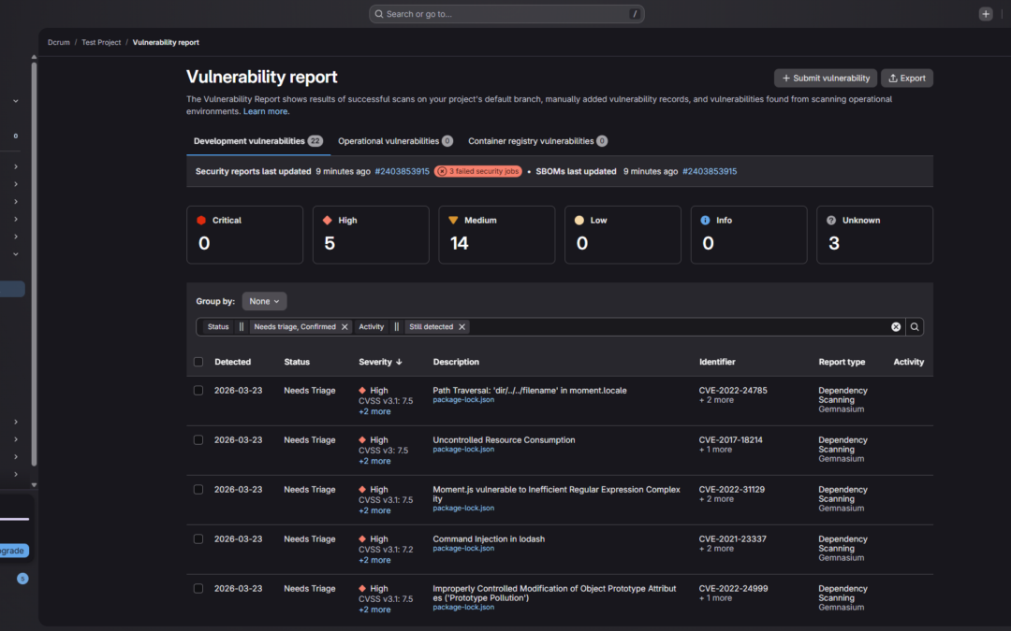This screenshot has height=631, width=1011.
Task: Expand + 2 more identifiers under CVE-2022-24785
Action: pyautogui.click(x=716, y=400)
